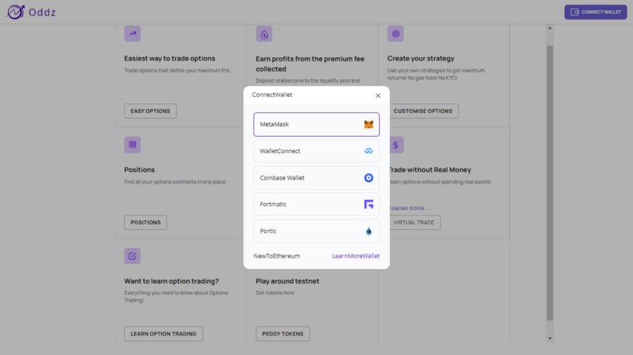Click the 'Want to learn option trading?' heading
This screenshot has height=355, width=633.
point(171,281)
